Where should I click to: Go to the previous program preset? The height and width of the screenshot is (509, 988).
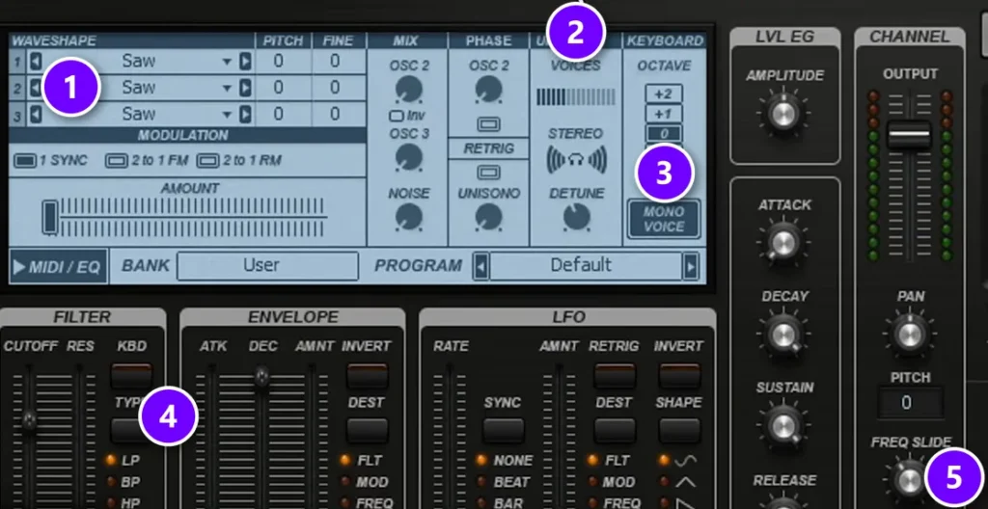[x=480, y=266]
